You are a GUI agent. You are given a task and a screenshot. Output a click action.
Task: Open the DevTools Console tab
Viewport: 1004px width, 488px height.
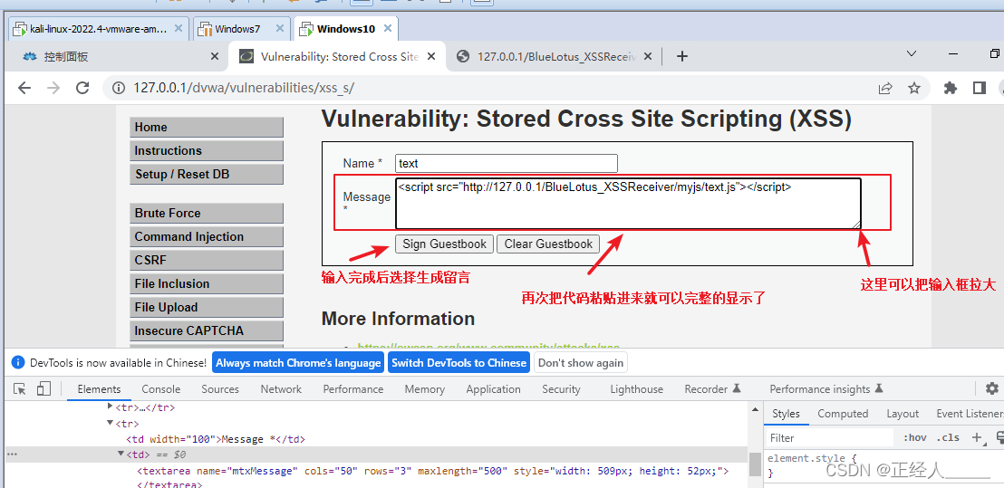coord(160,389)
